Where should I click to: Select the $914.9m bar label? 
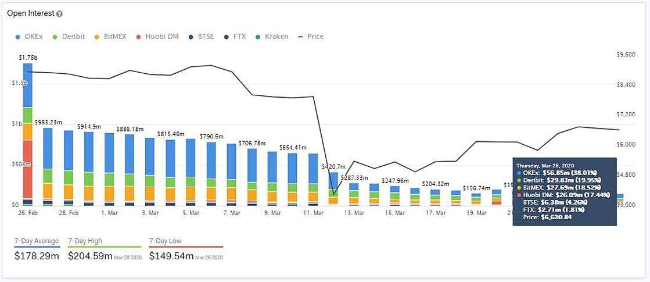coord(89,127)
